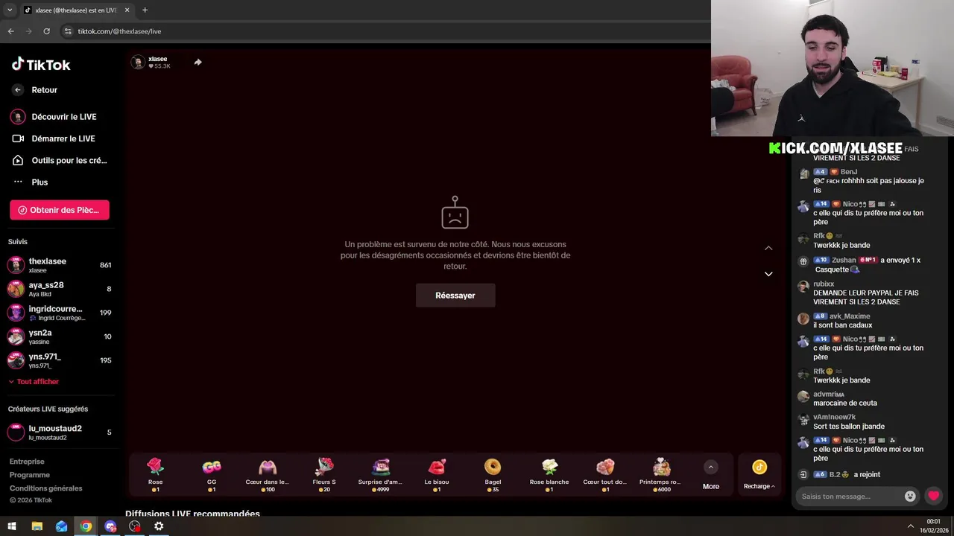Expand More gifts

tap(711, 475)
